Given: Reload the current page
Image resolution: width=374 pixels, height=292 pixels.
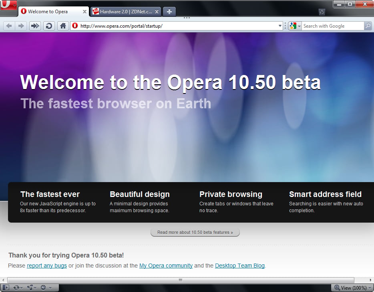Looking at the screenshot, I should tap(49, 26).
